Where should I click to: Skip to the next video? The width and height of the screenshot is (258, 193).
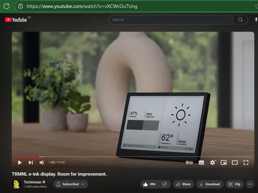click(x=31, y=162)
